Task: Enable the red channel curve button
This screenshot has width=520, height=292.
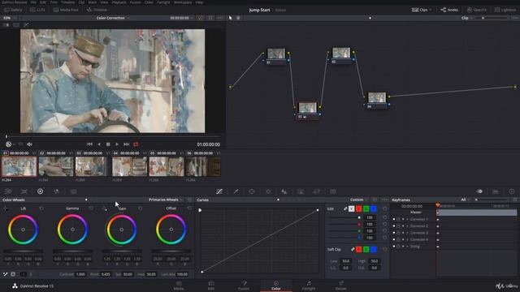Action: (x=359, y=209)
